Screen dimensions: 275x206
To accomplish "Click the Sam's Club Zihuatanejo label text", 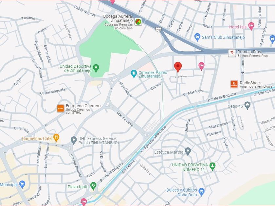I will (223, 37).
